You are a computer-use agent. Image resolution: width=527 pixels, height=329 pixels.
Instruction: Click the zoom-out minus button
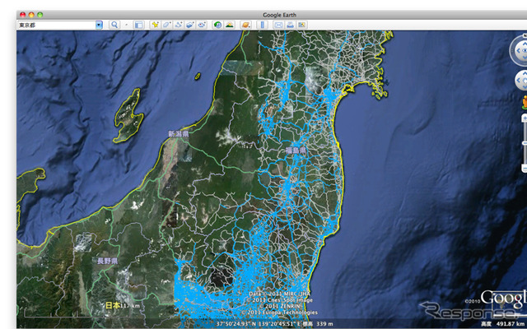pyautogui.click(x=525, y=167)
